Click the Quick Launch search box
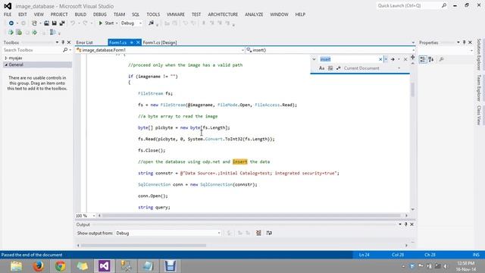This screenshot has height=273, width=485. pyautogui.click(x=408, y=5)
